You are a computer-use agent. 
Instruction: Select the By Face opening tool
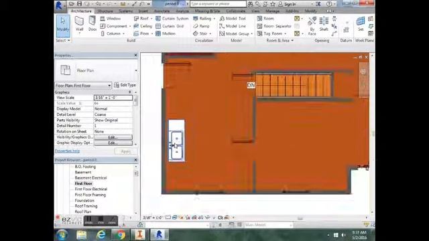(312, 26)
